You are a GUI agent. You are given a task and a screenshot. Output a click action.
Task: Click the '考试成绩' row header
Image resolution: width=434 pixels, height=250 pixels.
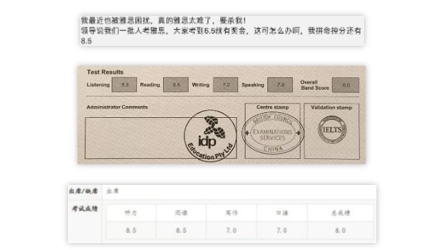click(x=85, y=208)
